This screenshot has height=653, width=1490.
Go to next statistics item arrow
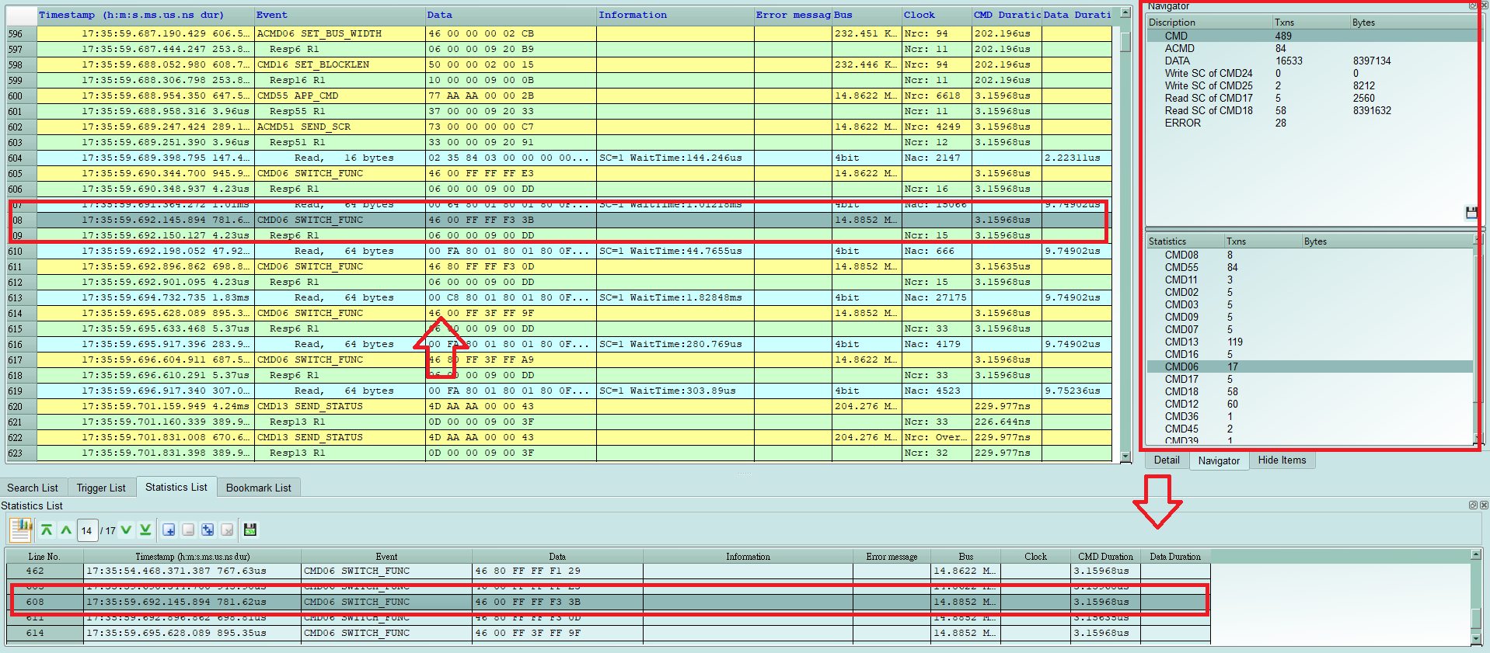coord(126,530)
